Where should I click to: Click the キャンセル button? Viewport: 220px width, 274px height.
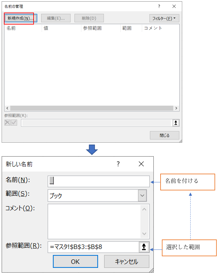(x=127, y=261)
